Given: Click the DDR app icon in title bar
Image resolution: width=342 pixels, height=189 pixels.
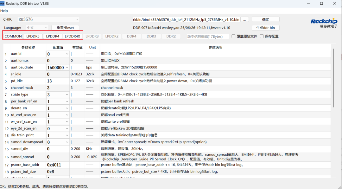Looking at the screenshot, I should pos(3,3).
